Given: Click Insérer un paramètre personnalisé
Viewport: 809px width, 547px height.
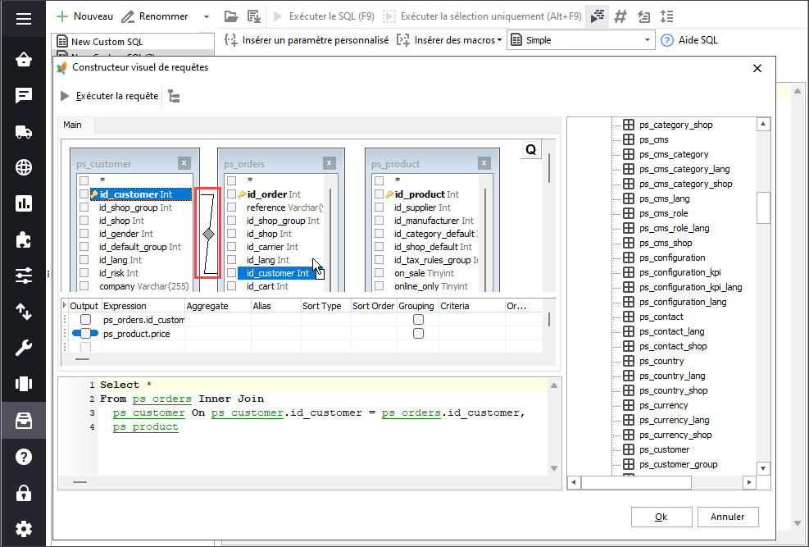Looking at the screenshot, I should pos(307,40).
